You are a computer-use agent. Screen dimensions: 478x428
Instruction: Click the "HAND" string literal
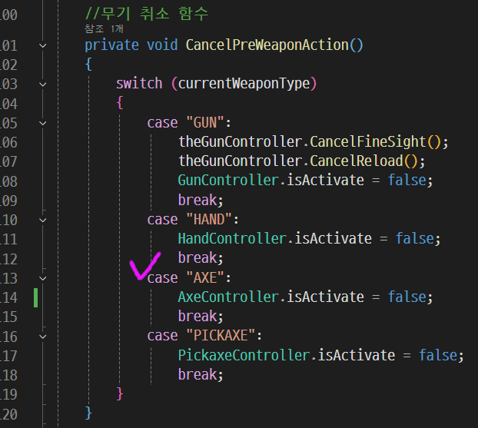209,220
